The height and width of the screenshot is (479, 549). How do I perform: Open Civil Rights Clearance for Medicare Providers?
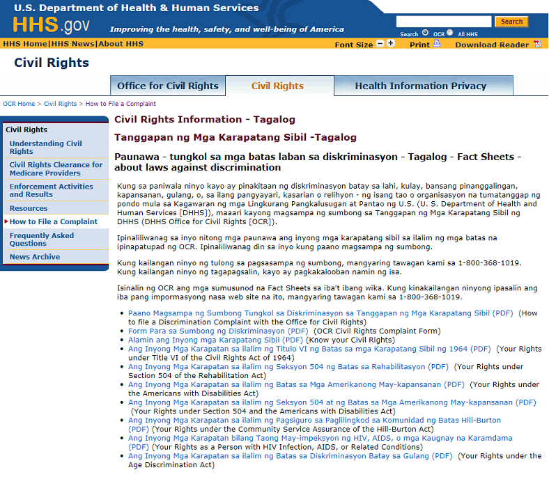tap(56, 169)
